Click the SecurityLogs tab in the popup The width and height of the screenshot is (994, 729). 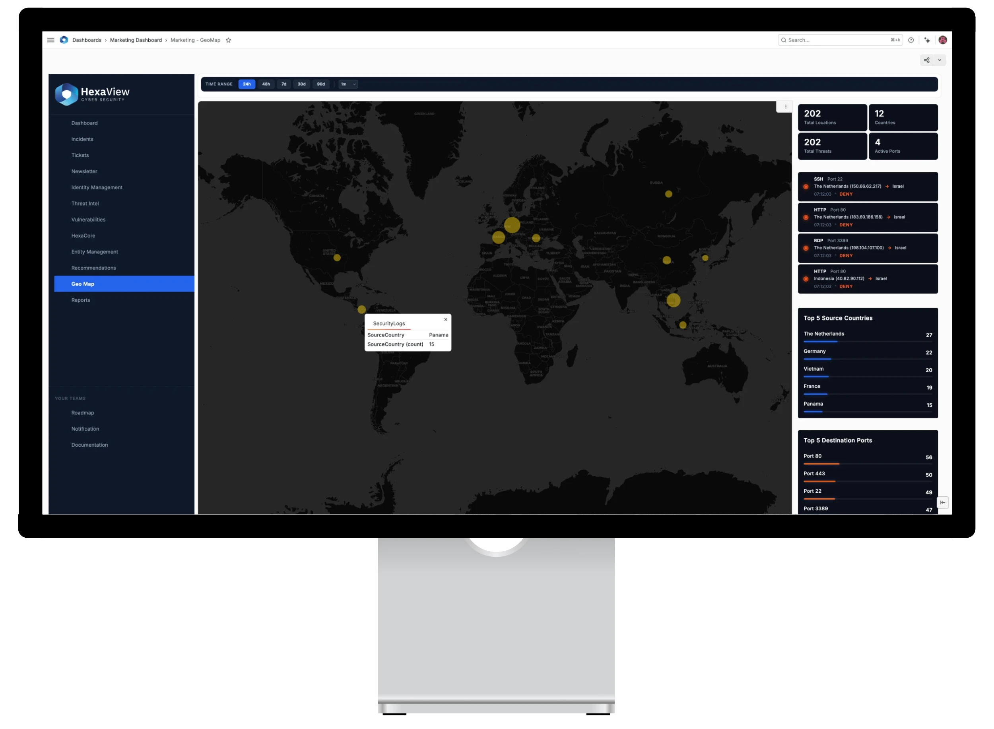coord(389,324)
